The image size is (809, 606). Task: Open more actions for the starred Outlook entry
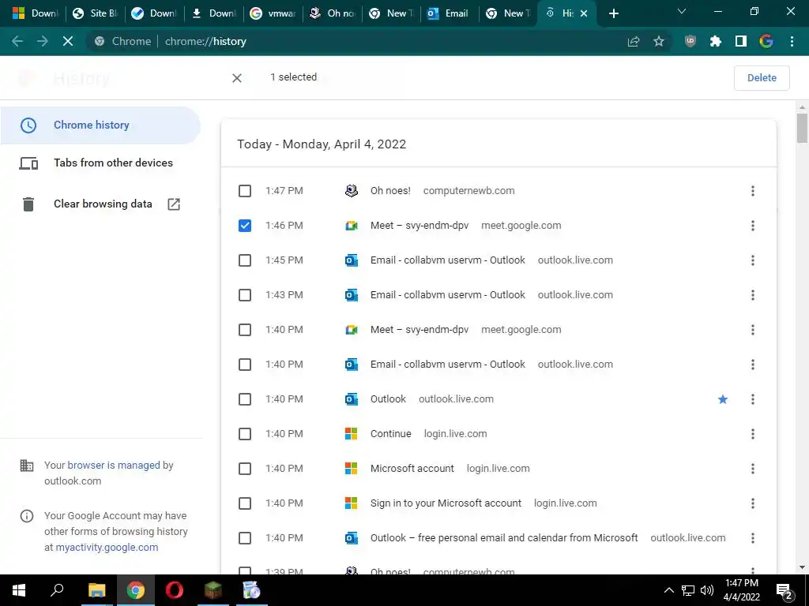[753, 399]
